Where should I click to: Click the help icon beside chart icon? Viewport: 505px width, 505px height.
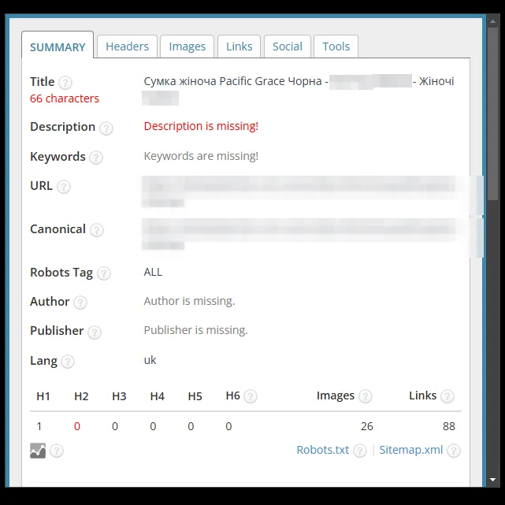57,451
